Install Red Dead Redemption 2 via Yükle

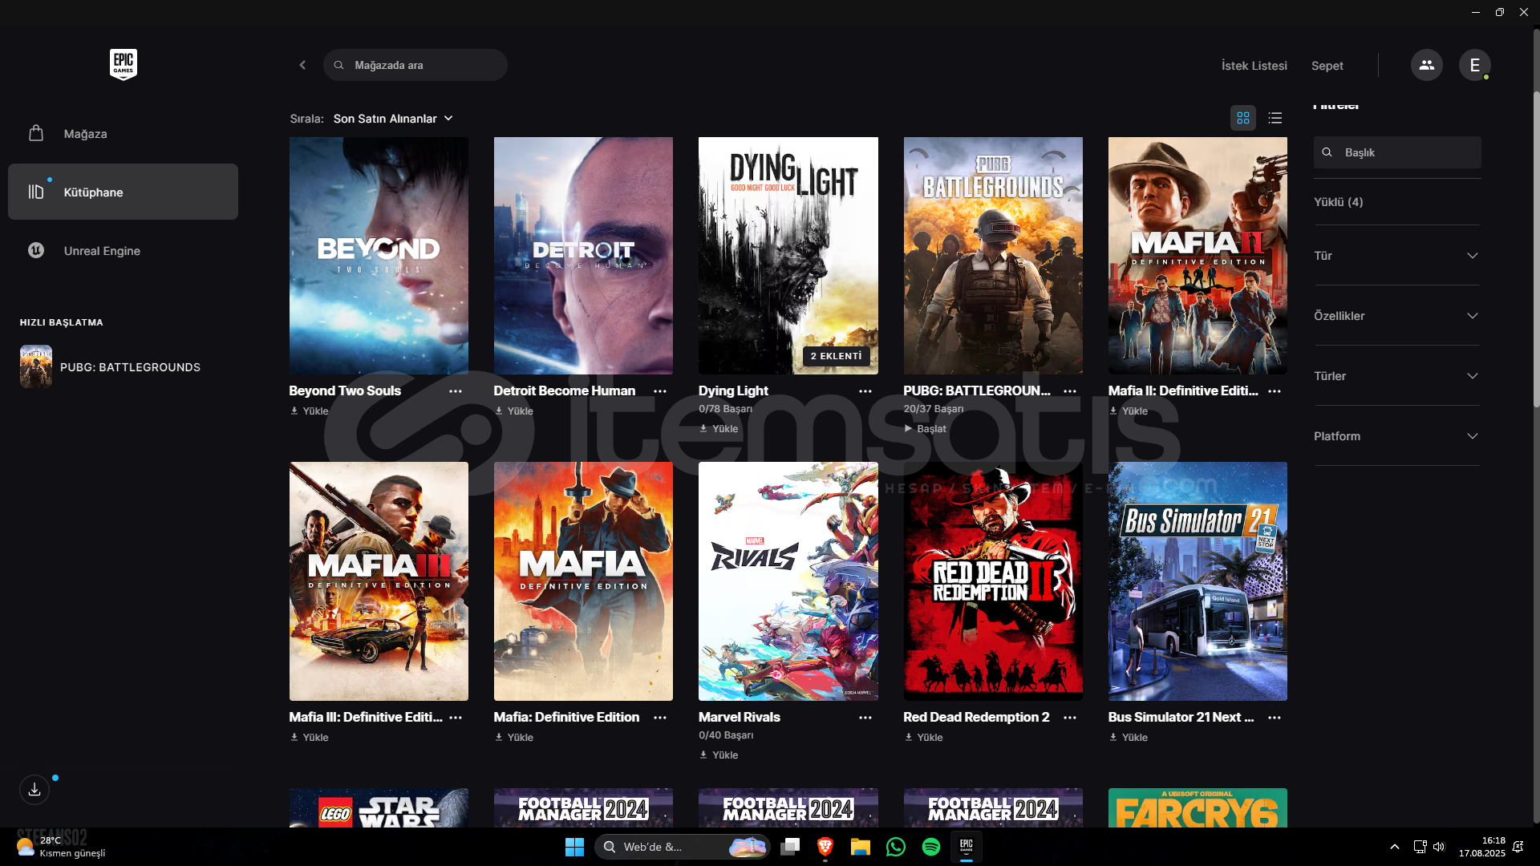tap(923, 737)
